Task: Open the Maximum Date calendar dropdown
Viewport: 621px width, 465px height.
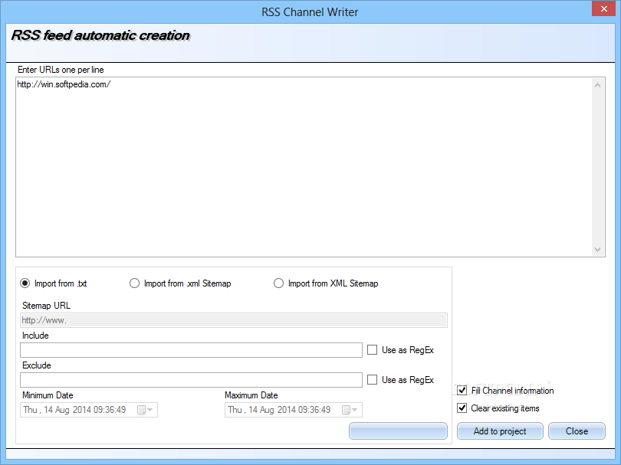Action: [x=350, y=410]
